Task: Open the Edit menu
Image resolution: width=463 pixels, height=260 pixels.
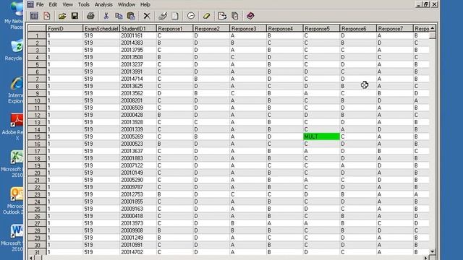Action: (x=53, y=5)
